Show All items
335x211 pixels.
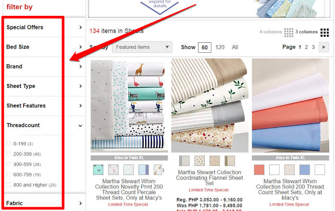(235, 47)
